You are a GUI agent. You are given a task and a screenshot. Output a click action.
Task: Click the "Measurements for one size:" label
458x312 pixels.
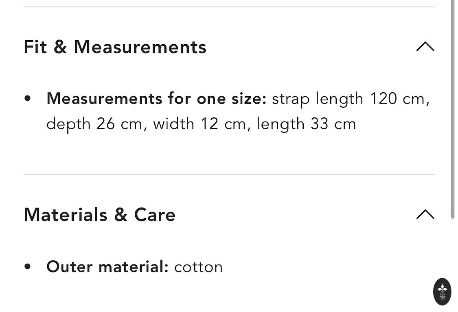pos(156,99)
